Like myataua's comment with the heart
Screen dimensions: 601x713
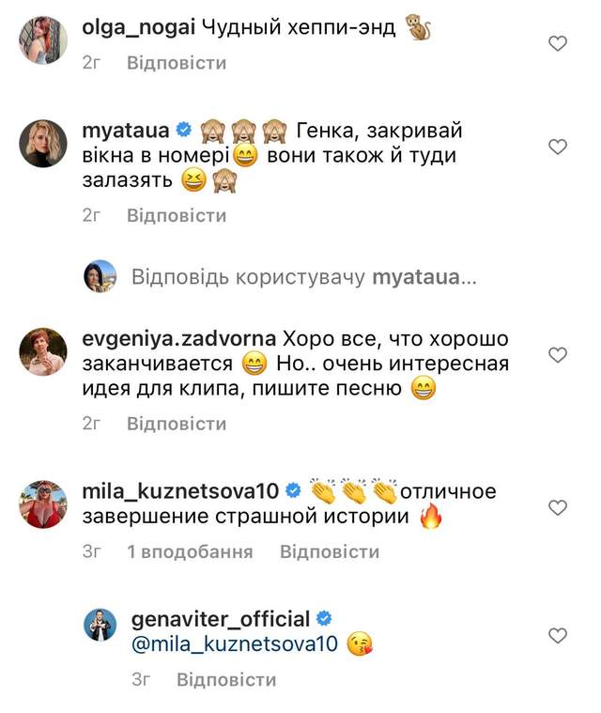[x=557, y=147]
